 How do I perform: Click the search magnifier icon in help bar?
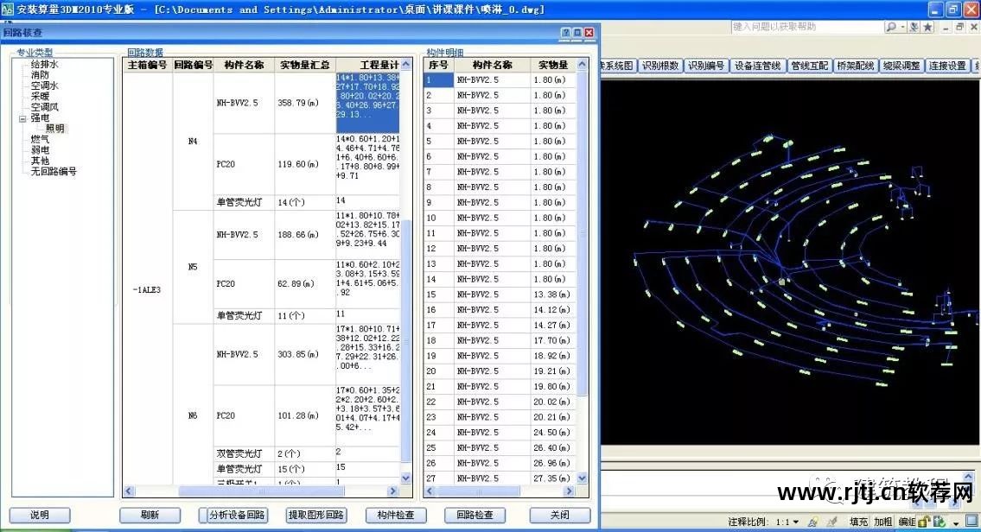(x=889, y=28)
